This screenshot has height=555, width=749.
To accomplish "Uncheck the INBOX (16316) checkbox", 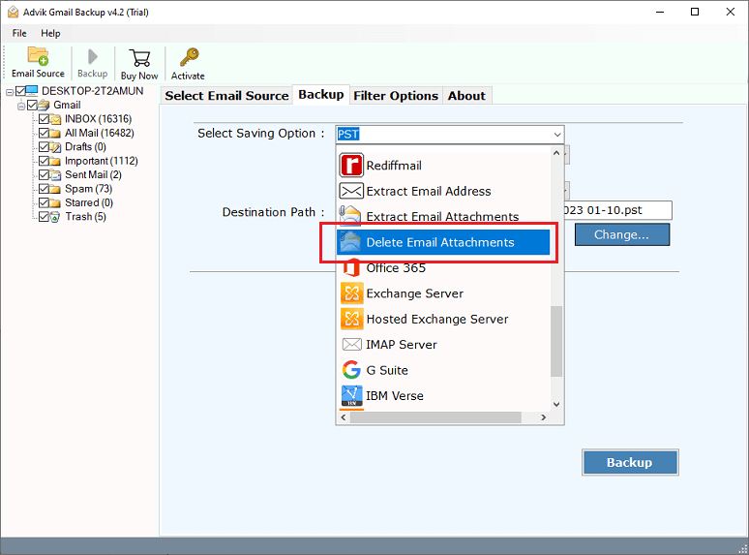I will tap(44, 119).
